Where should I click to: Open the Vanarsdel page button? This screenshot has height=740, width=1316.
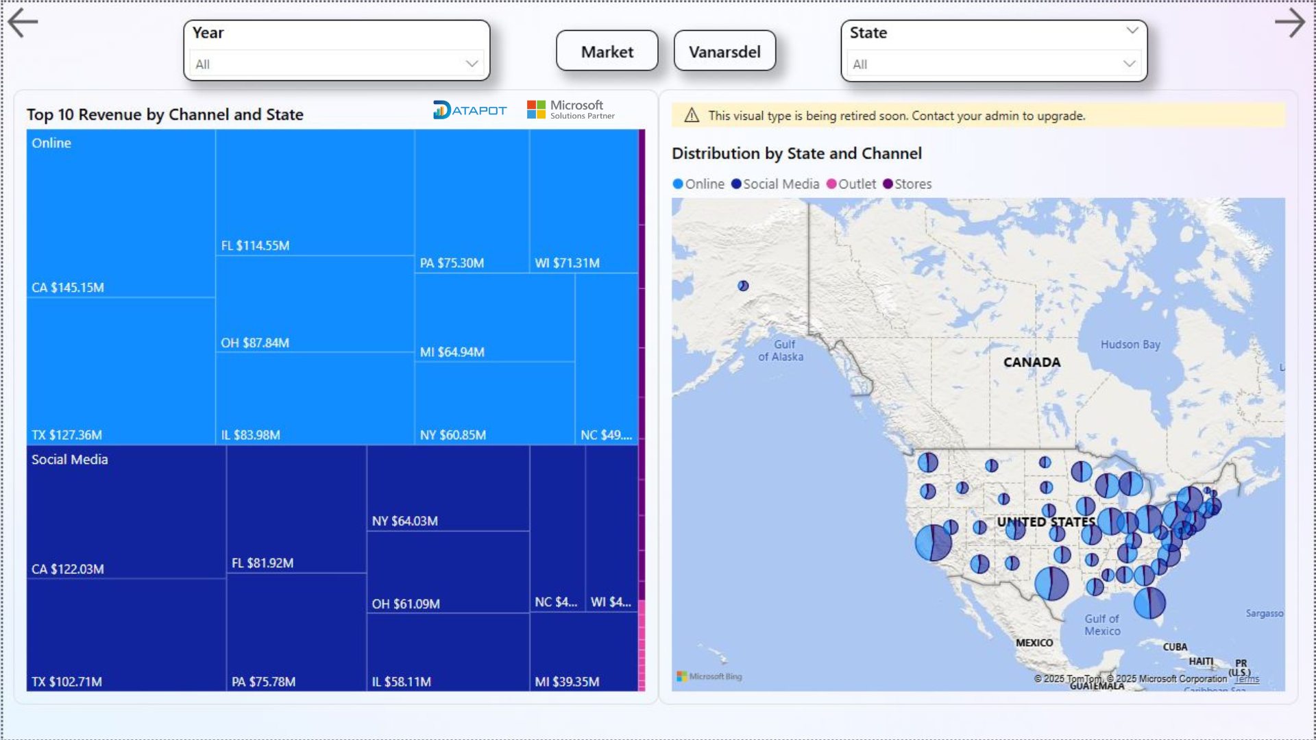[x=724, y=51]
